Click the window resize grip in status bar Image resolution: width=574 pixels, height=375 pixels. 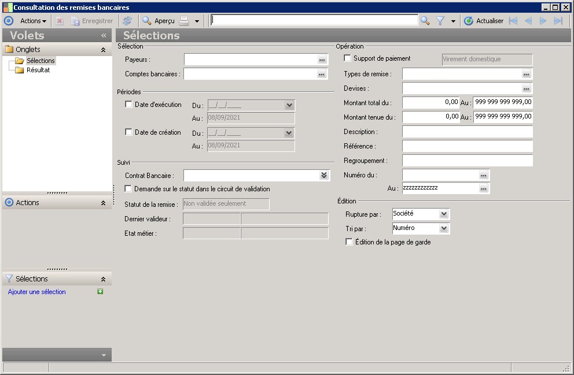point(566,367)
